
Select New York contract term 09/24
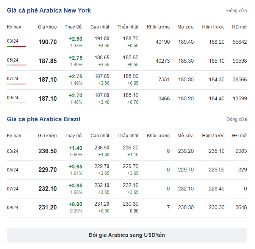point(13,98)
